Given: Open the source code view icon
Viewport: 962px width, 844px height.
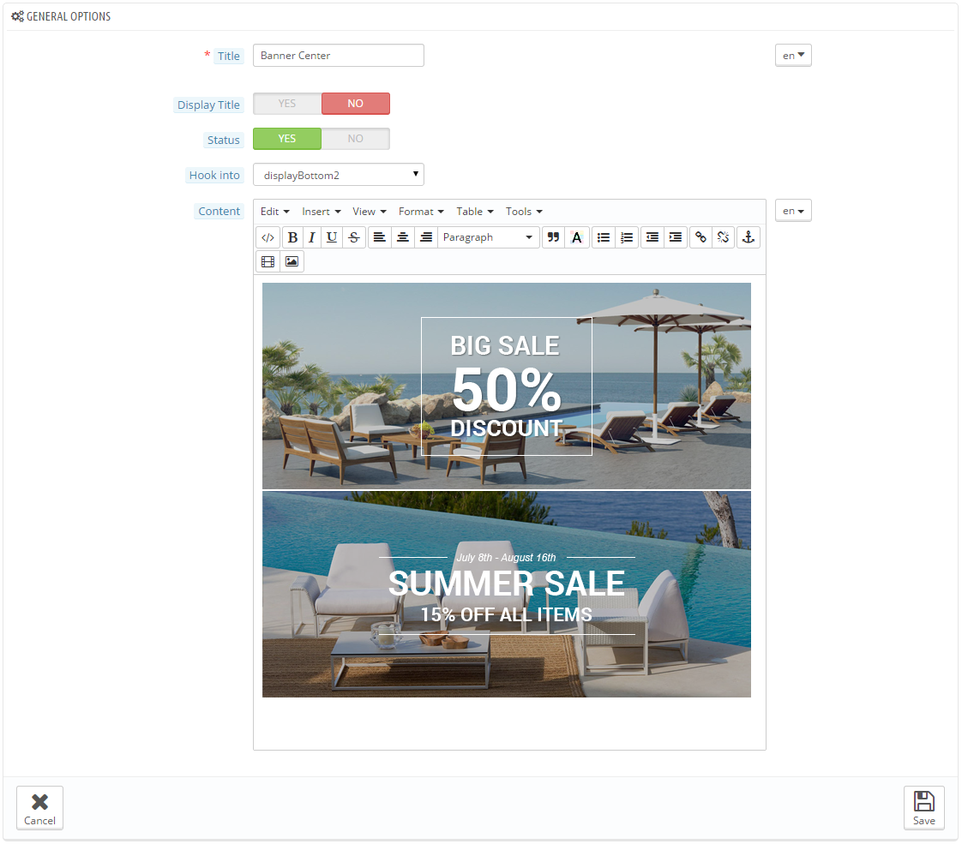Looking at the screenshot, I should pos(268,238).
